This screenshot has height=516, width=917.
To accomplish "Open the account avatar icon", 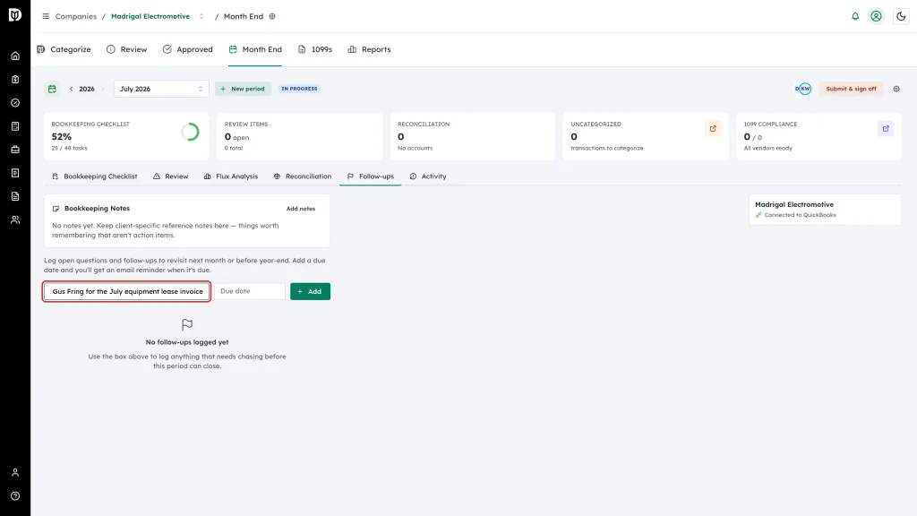I will pyautogui.click(x=876, y=16).
